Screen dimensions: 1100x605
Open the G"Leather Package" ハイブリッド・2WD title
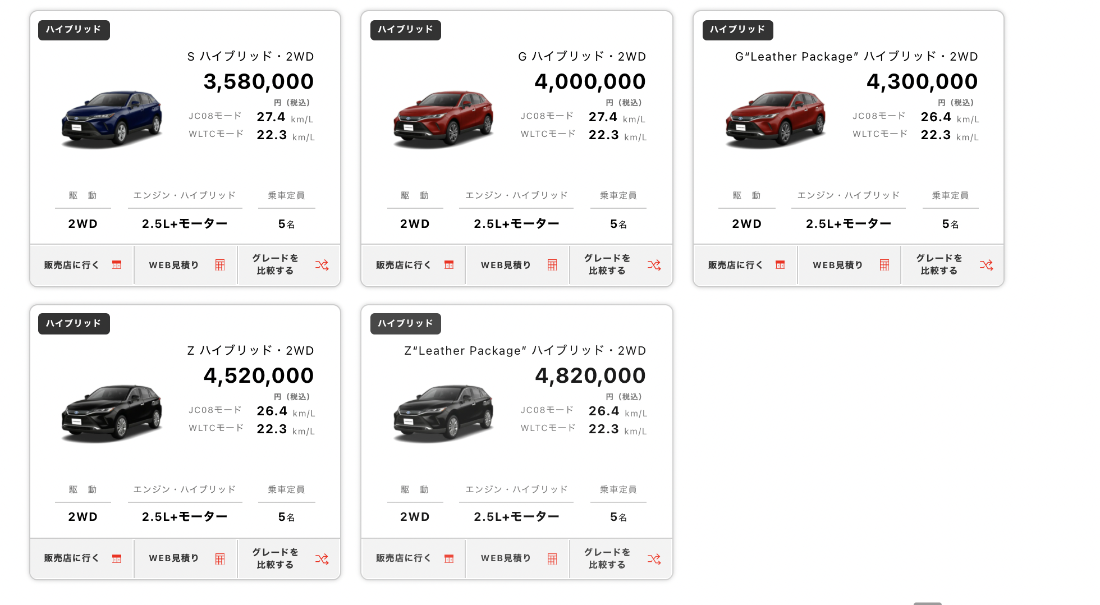[x=856, y=57]
